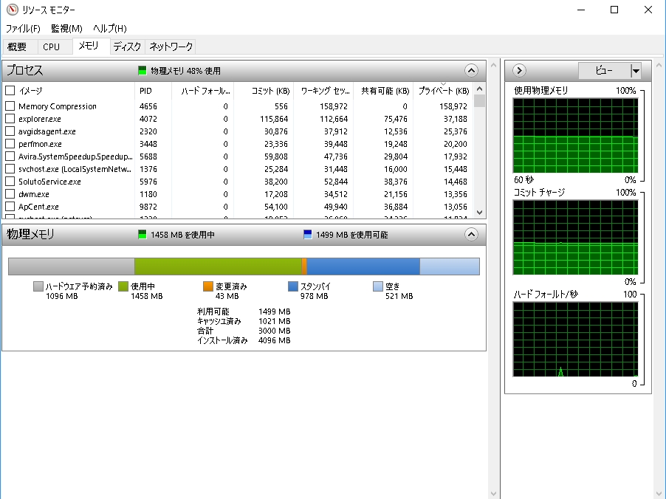Viewport: 666px width, 499px height.
Task: Tick the svchost.exe LocalSystemNetwork checkbox
Action: click(10, 169)
